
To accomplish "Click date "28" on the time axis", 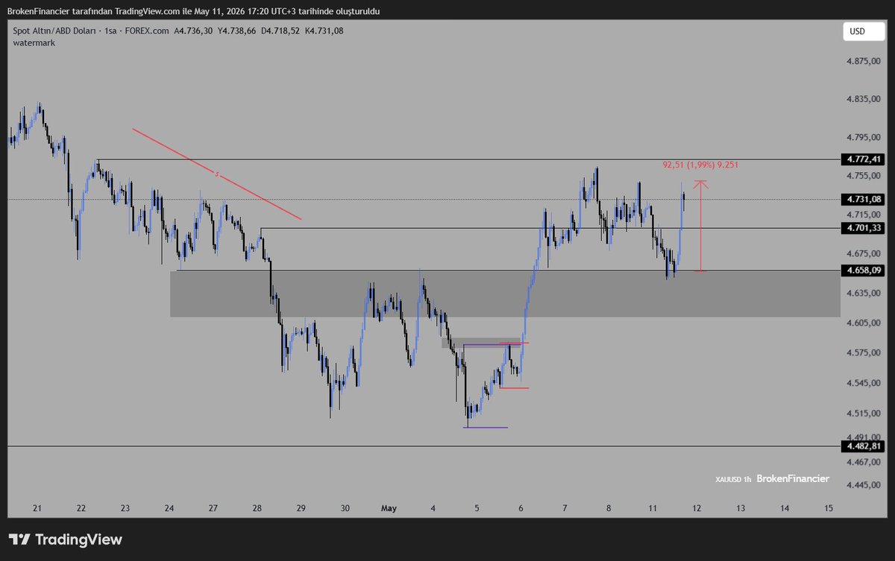I will click(x=257, y=508).
